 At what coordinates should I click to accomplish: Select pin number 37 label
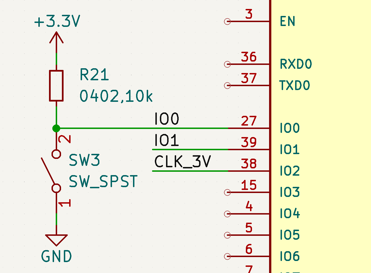249,78
